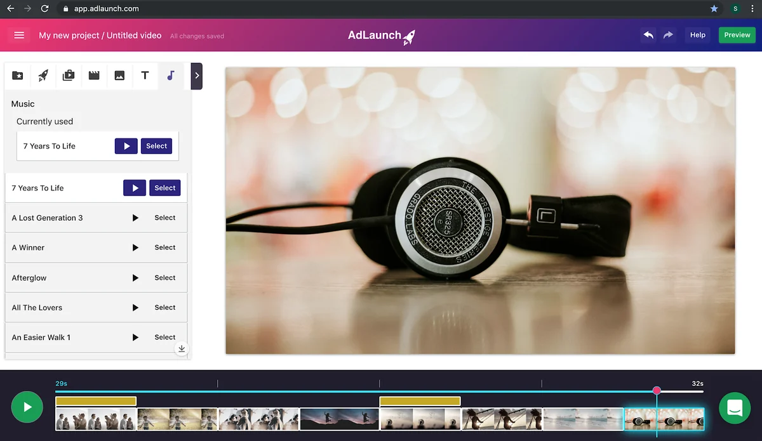Screen dimensions: 762x441
Task: Open the starred folder tab
Action: tap(18, 76)
